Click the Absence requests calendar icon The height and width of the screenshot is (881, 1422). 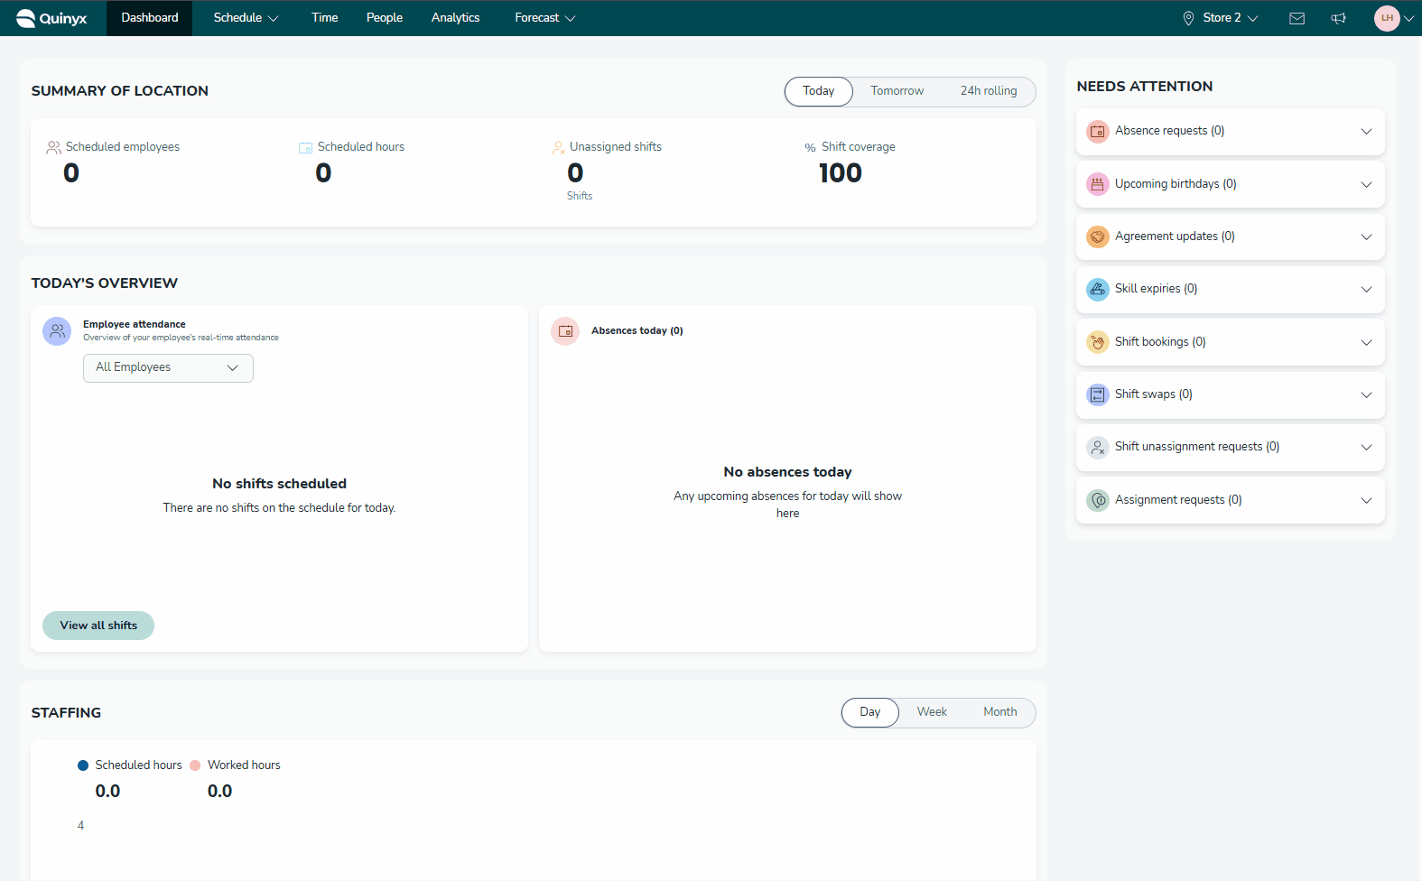(1098, 132)
